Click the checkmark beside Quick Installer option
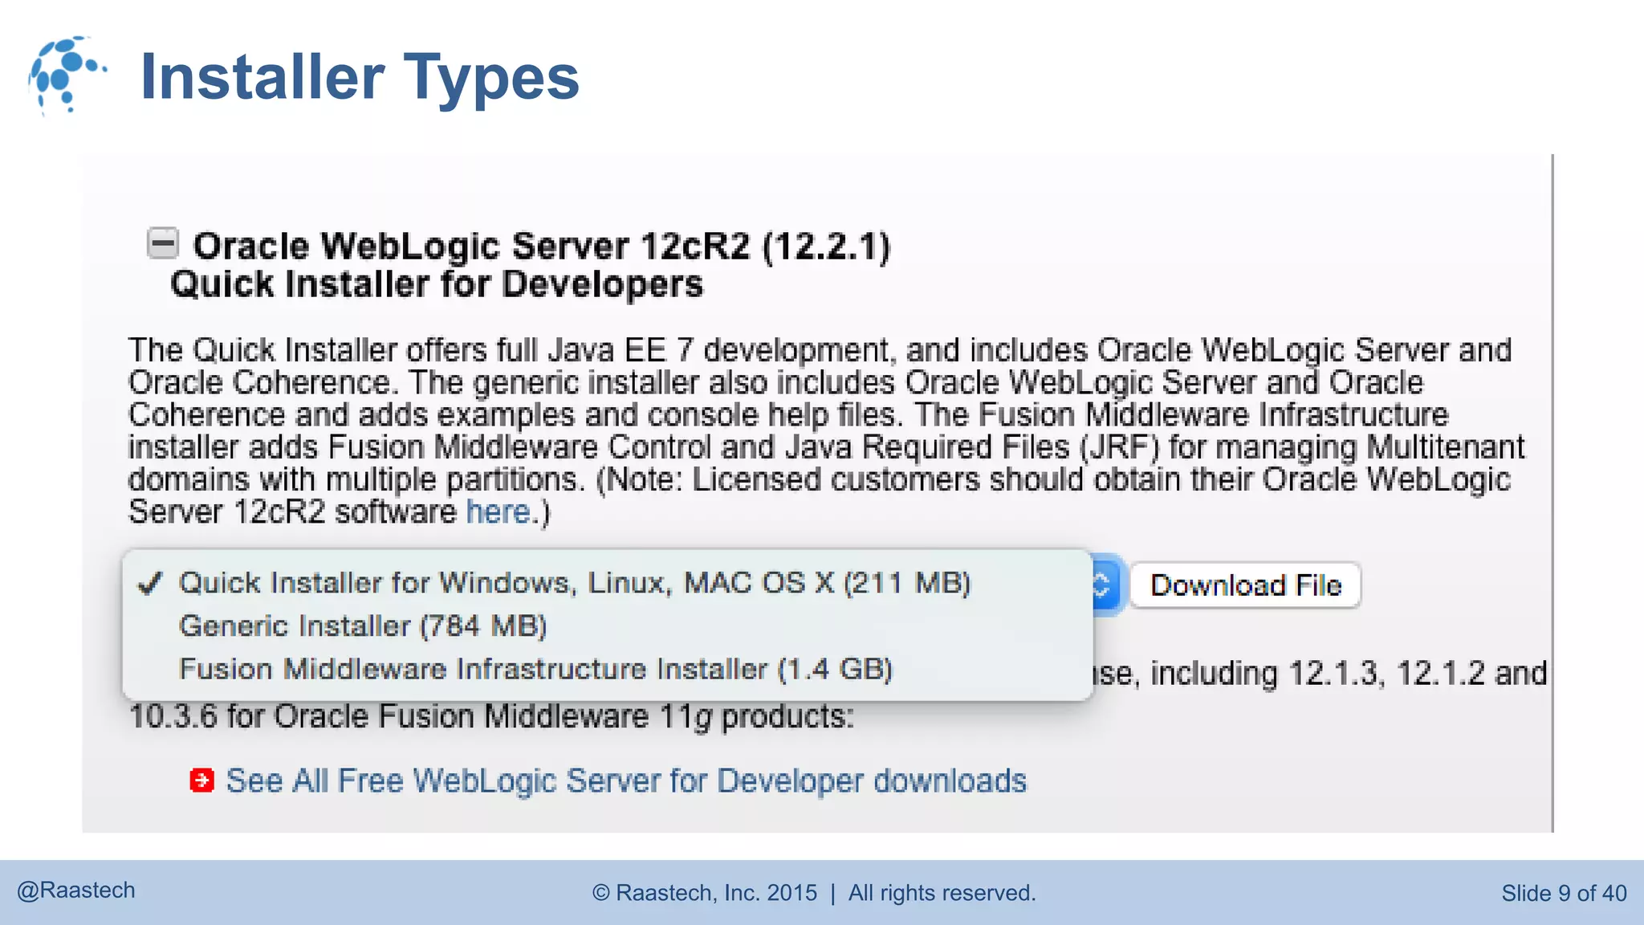The width and height of the screenshot is (1644, 925). pyautogui.click(x=150, y=584)
